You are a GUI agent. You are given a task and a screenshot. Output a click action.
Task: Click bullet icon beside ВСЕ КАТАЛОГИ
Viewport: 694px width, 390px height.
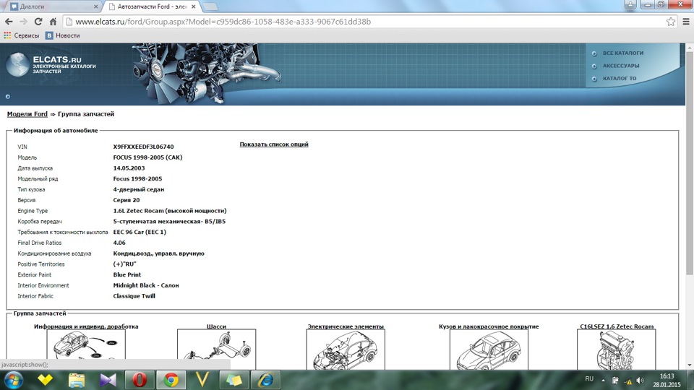(594, 53)
